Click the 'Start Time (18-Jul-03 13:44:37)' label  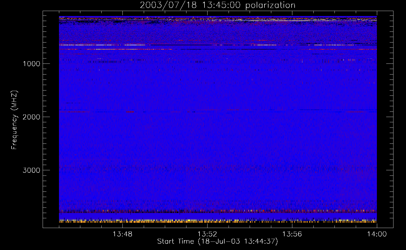[x=218, y=241]
